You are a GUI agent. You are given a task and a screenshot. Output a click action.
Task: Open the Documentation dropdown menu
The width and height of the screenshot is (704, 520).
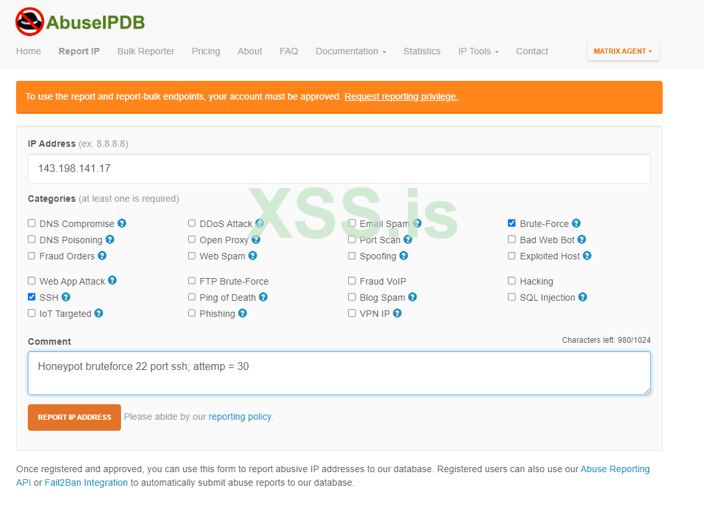point(351,51)
